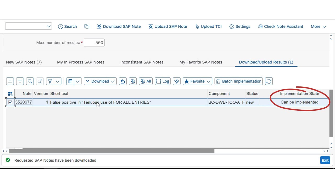Select the Inconsistent SAP Notes tab
This screenshot has width=335, height=188.
point(142,62)
